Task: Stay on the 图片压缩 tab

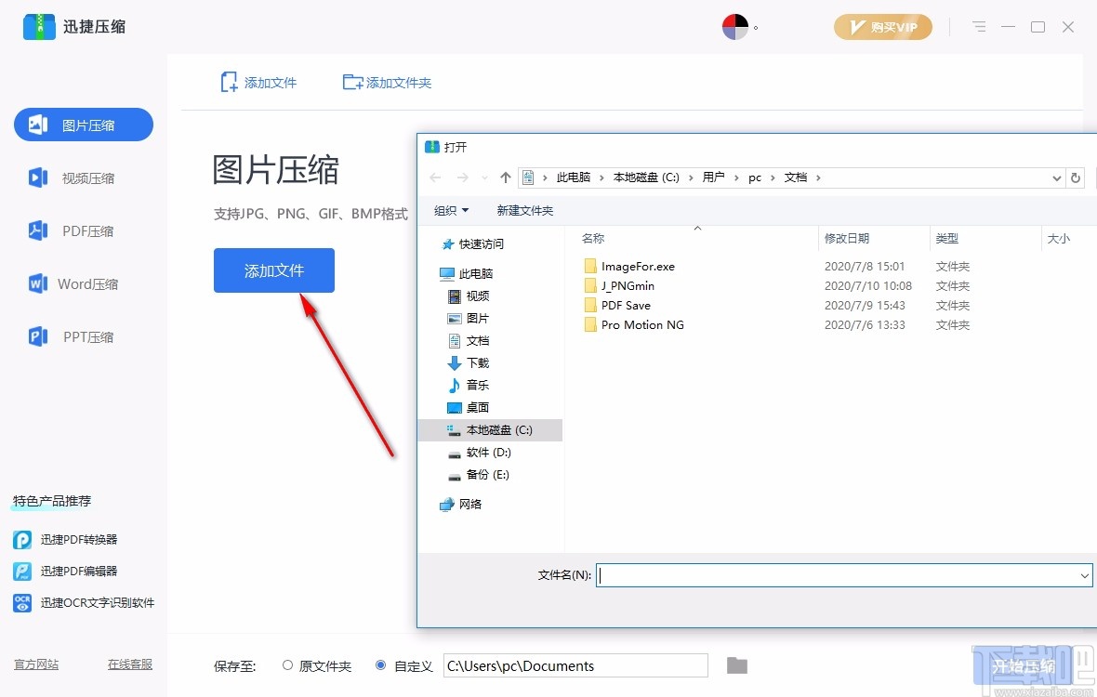Action: [x=83, y=125]
